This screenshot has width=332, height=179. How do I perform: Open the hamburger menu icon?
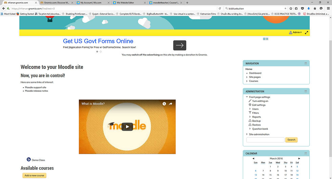328,8
